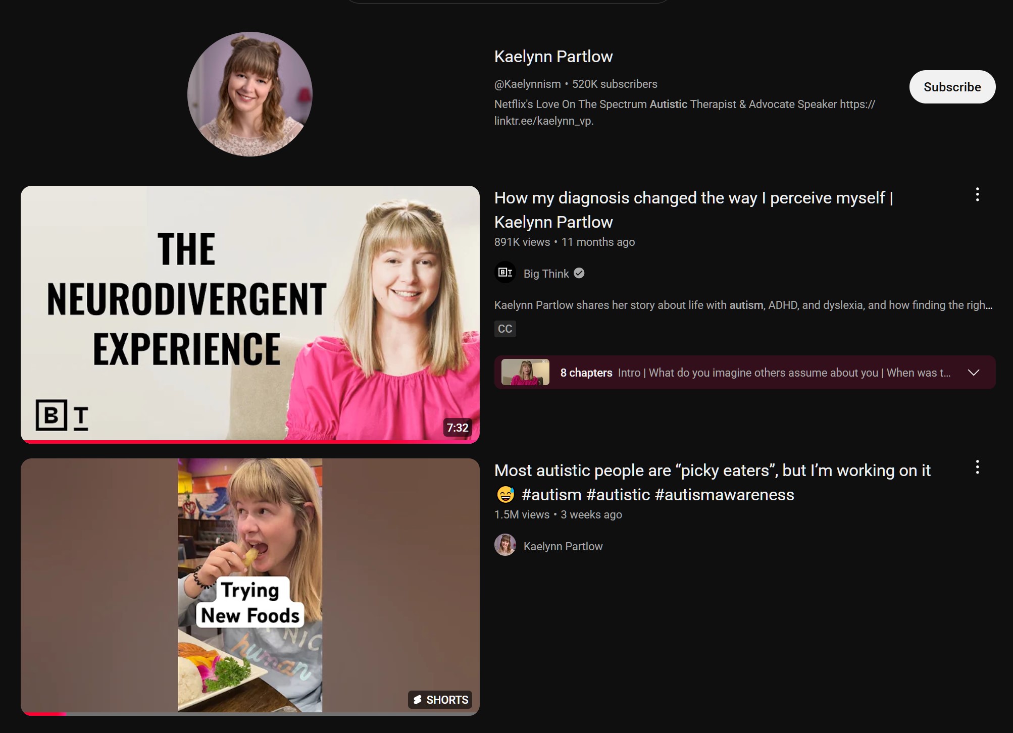The width and height of the screenshot is (1013, 733).
Task: Open Kaelynn Partlow channel profile picture
Action: (x=250, y=94)
